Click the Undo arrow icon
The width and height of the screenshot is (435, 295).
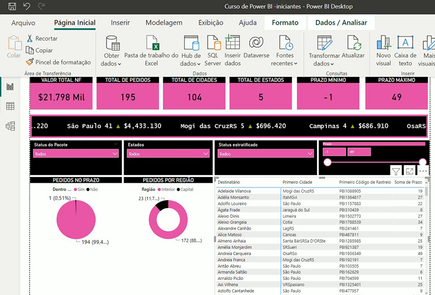(x=27, y=7)
